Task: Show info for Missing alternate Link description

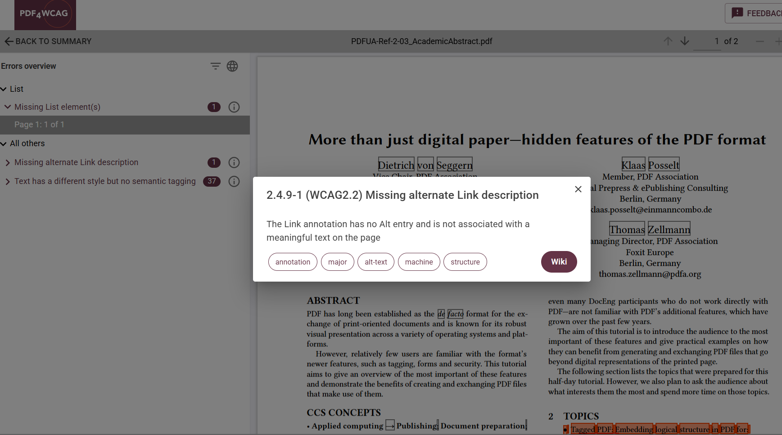Action: pyautogui.click(x=234, y=162)
